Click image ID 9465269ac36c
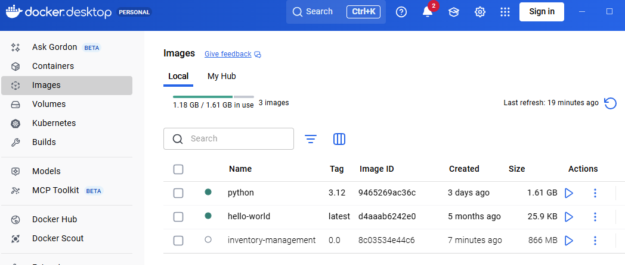The width and height of the screenshot is (625, 265). (x=386, y=193)
